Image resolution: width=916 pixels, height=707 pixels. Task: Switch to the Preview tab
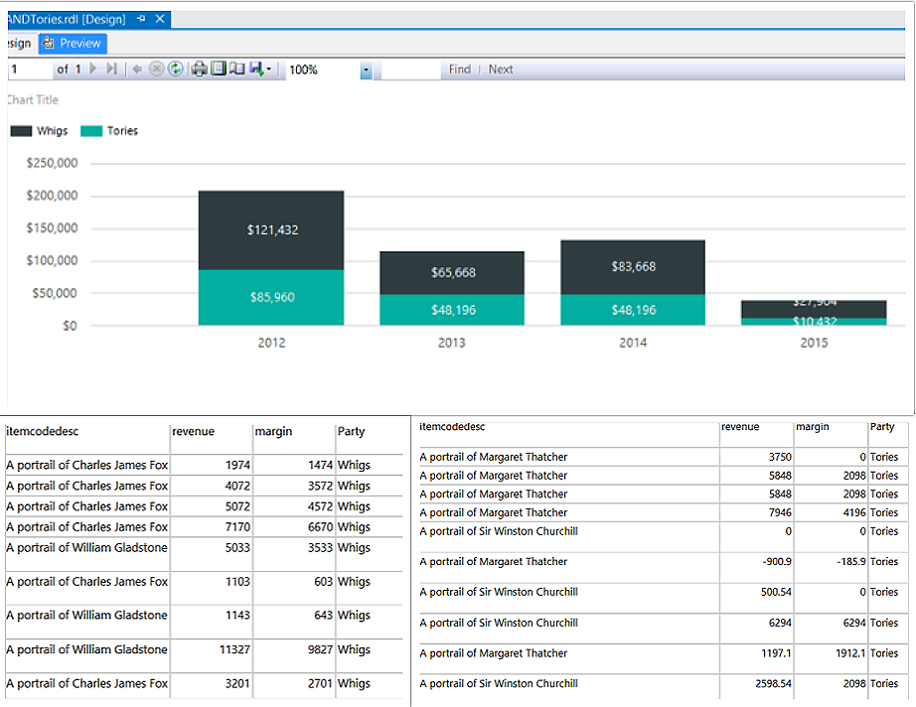tap(72, 44)
